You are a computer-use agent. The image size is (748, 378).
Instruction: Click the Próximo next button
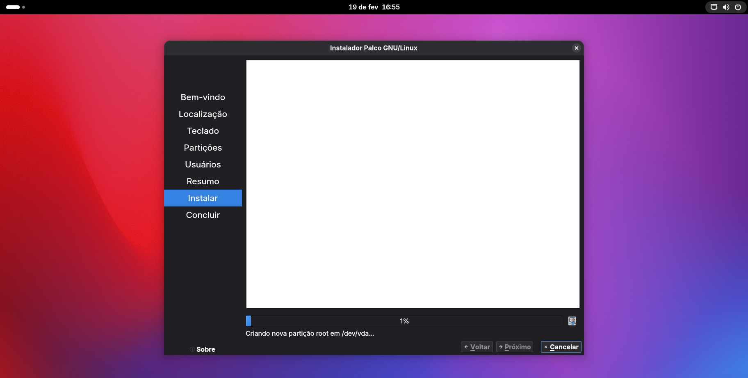(x=514, y=347)
